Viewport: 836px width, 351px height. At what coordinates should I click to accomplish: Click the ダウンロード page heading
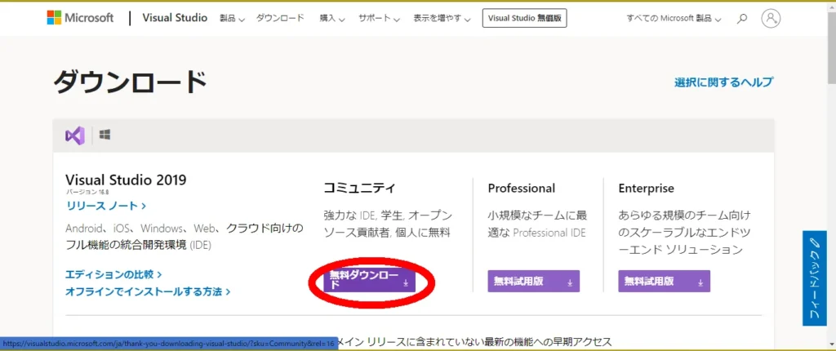pos(130,82)
